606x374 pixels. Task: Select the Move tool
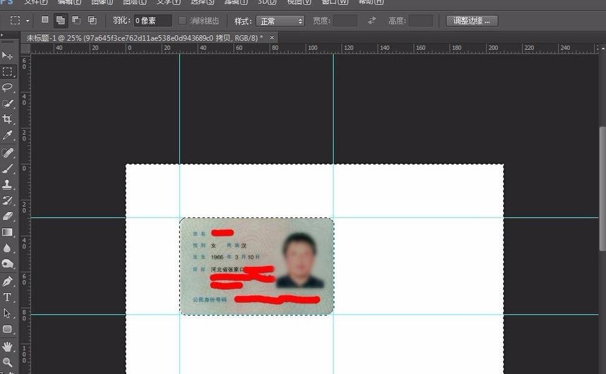pos(8,55)
